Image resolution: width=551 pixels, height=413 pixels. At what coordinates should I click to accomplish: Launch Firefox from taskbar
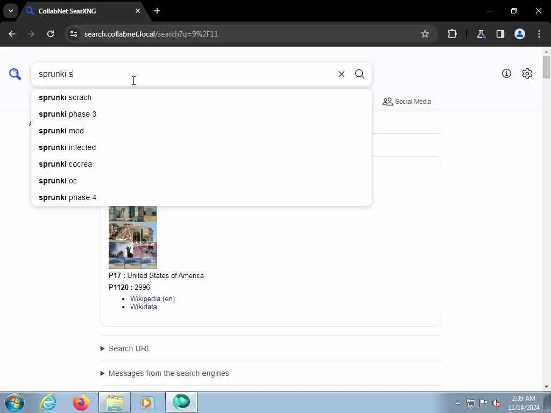[x=81, y=402]
